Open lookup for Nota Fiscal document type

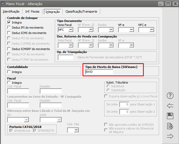pyautogui.click(x=71, y=29)
